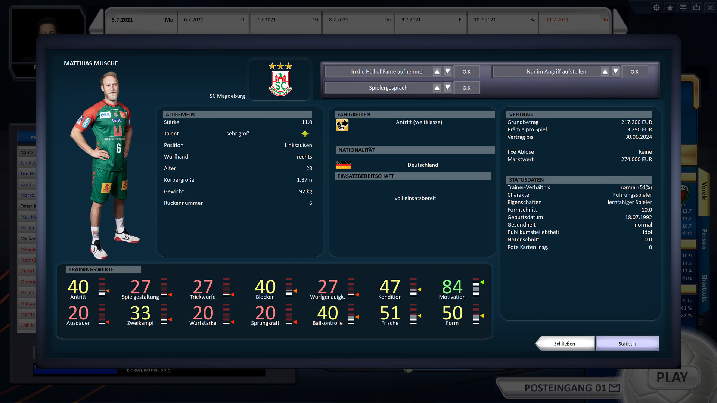Open the Posteingang mail envelope icon

pos(614,388)
